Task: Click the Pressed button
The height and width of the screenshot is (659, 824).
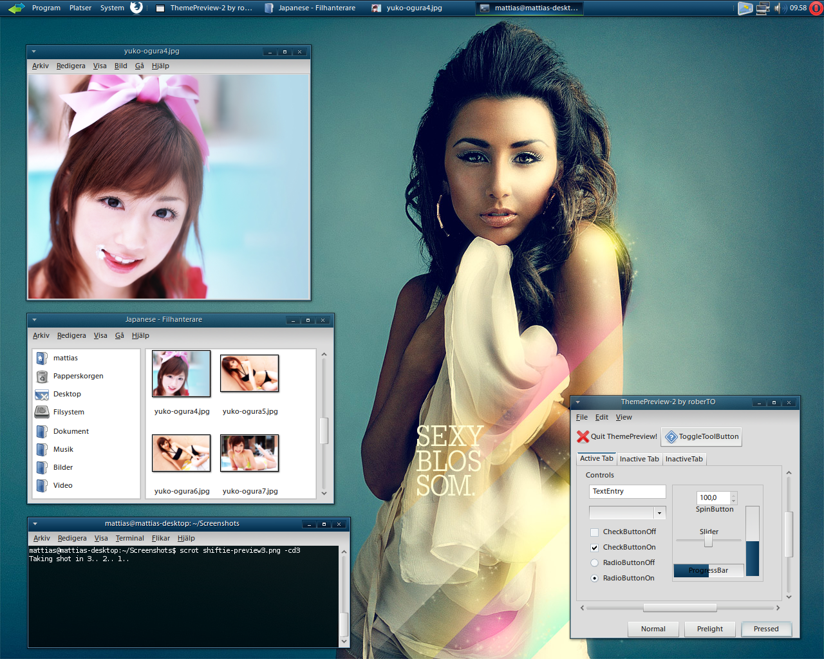Action: click(766, 629)
